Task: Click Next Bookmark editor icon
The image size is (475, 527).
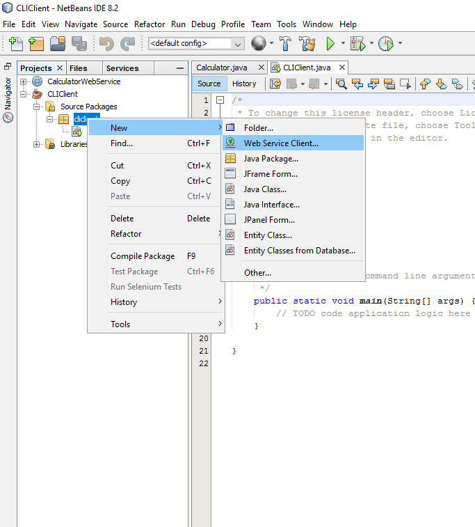Action: (441, 84)
